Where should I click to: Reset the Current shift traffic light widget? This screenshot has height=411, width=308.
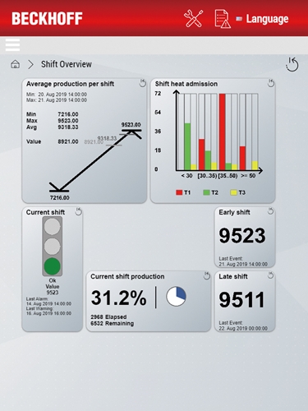point(78,211)
